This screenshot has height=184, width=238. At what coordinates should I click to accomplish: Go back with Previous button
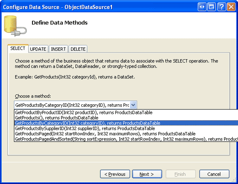point(115,174)
